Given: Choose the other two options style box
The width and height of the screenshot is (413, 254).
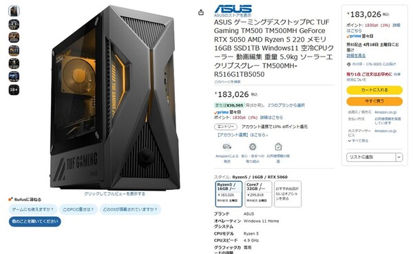Looking at the screenshot, I should coord(287,194).
